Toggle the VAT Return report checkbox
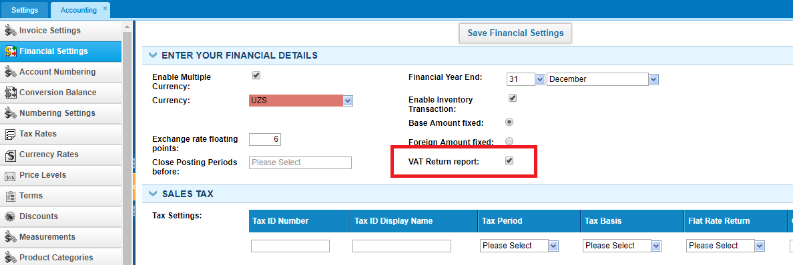 tap(510, 160)
